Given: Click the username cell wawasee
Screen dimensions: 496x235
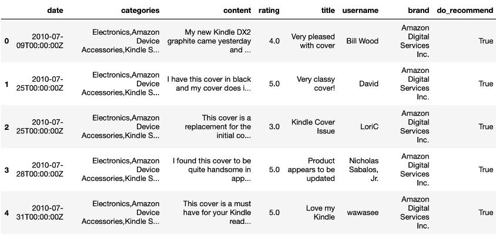Looking at the screenshot, I should (x=363, y=212).
